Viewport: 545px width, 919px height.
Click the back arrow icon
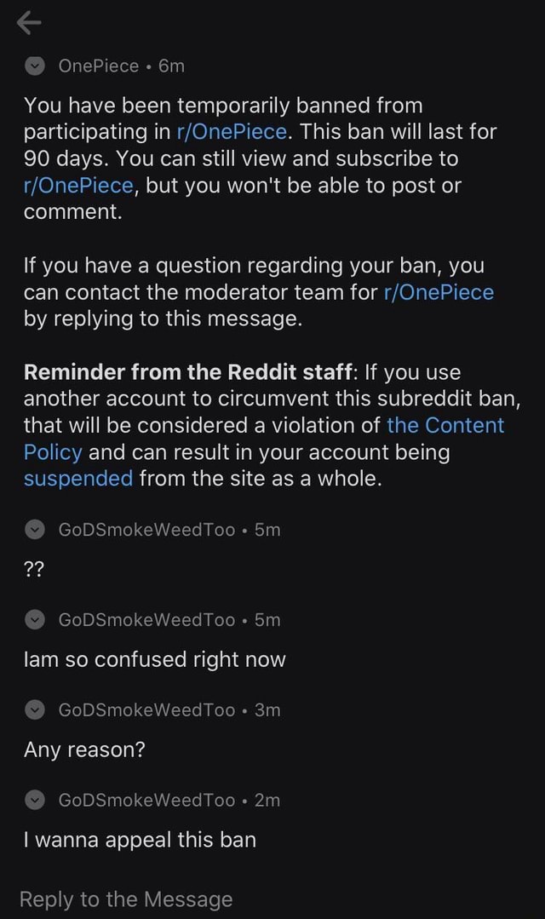point(28,22)
